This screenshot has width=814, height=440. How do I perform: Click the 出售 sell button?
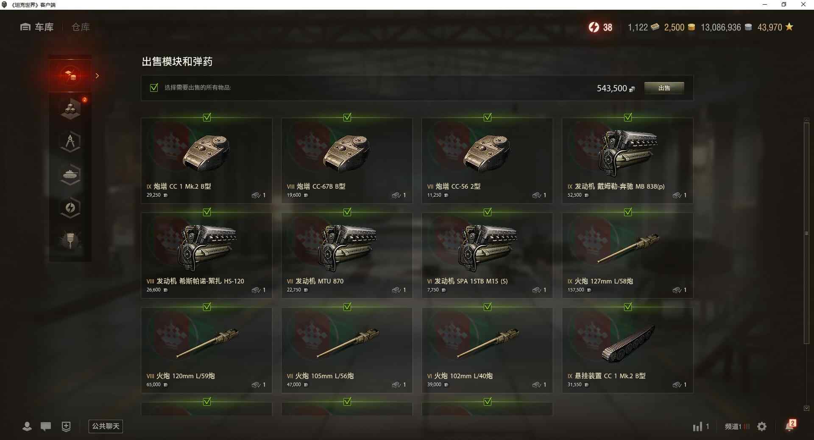pos(664,88)
